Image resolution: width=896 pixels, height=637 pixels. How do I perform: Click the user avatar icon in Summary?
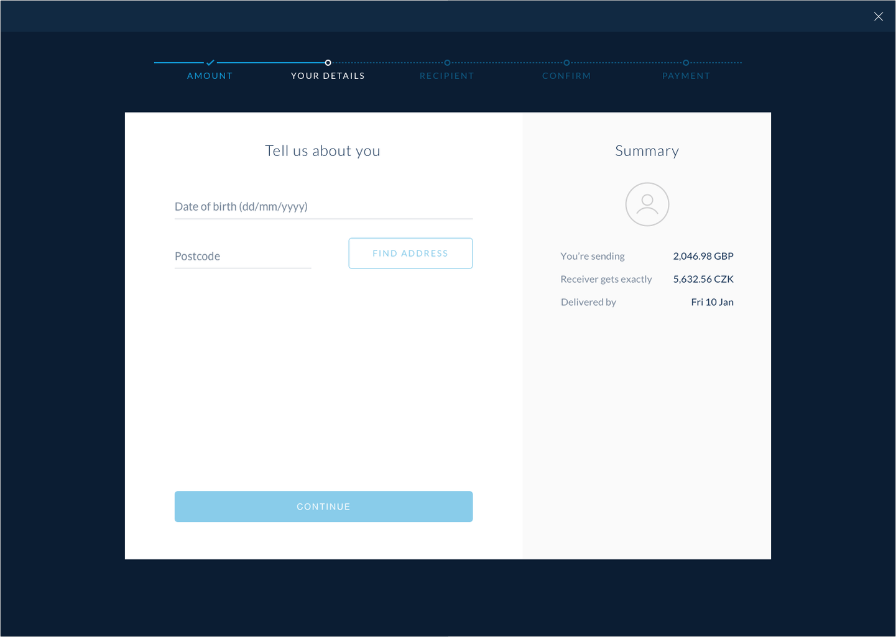pyautogui.click(x=647, y=204)
